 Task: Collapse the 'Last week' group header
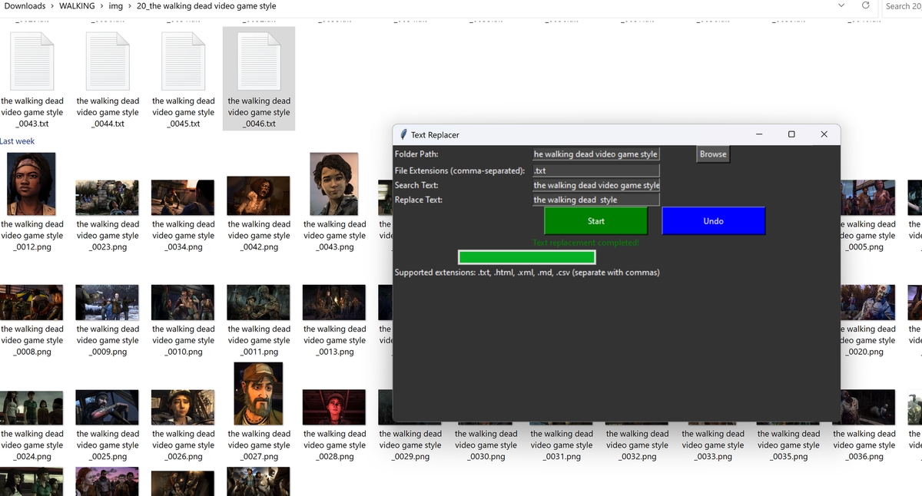coord(17,141)
